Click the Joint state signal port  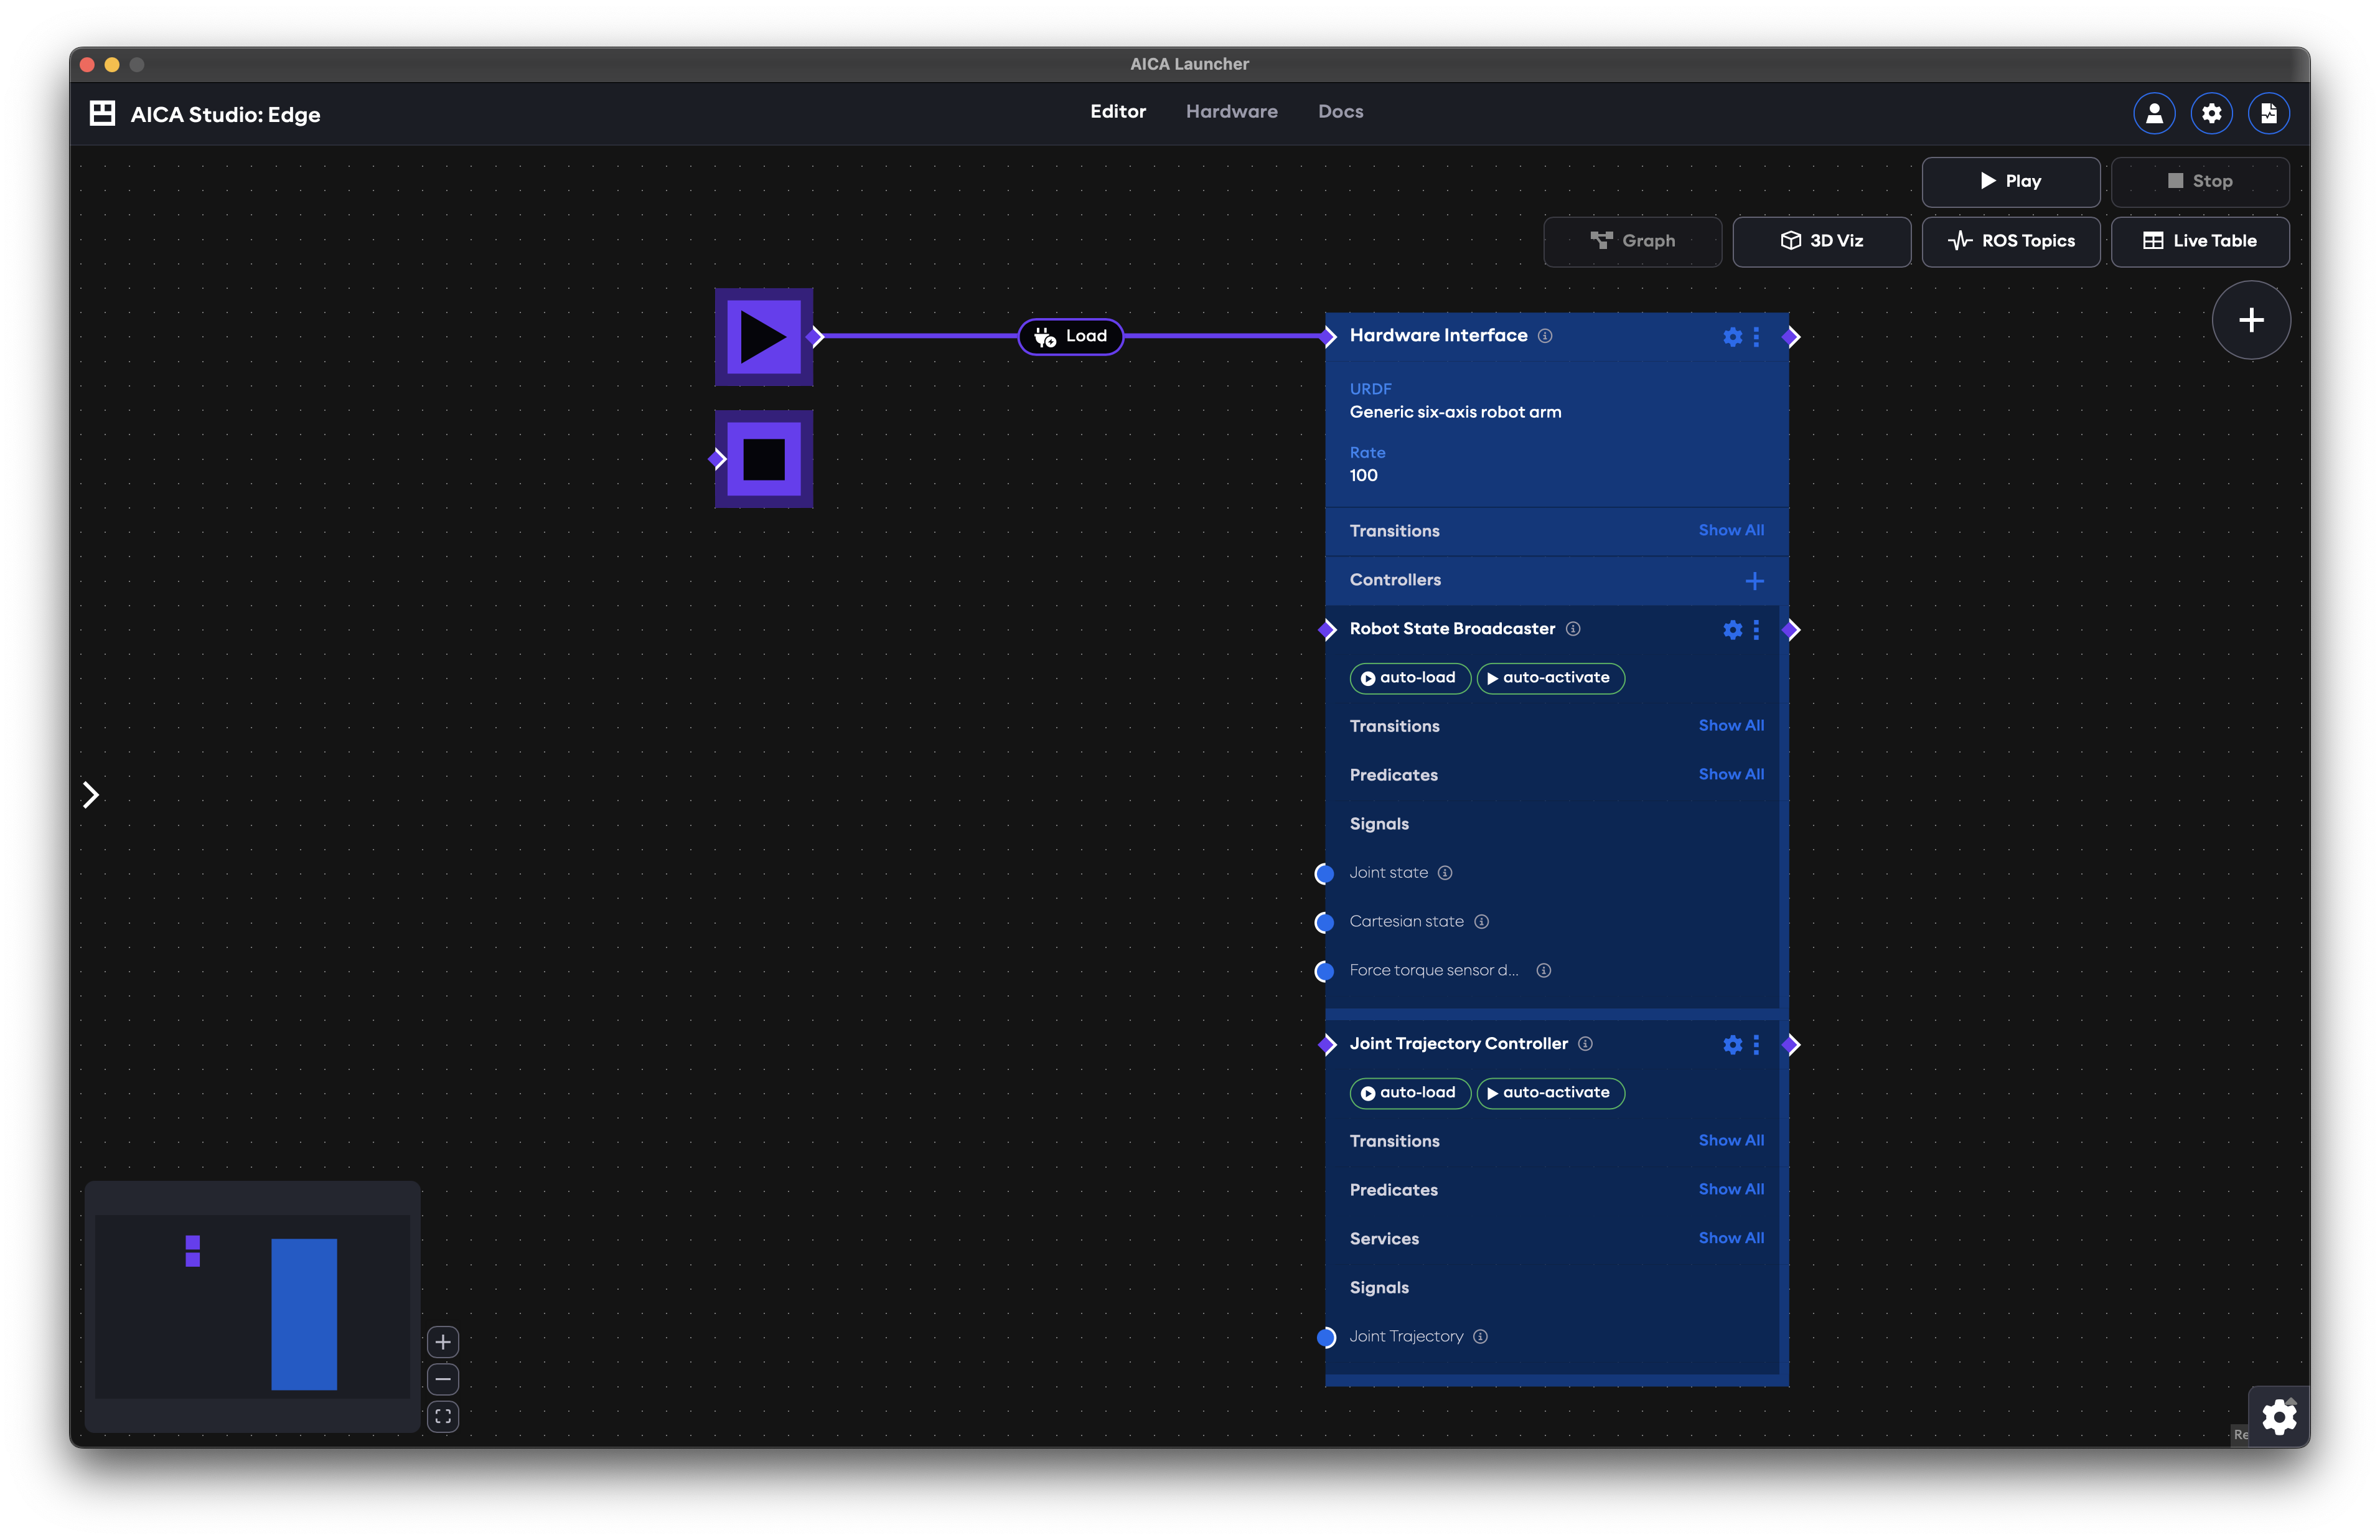pos(1324,874)
